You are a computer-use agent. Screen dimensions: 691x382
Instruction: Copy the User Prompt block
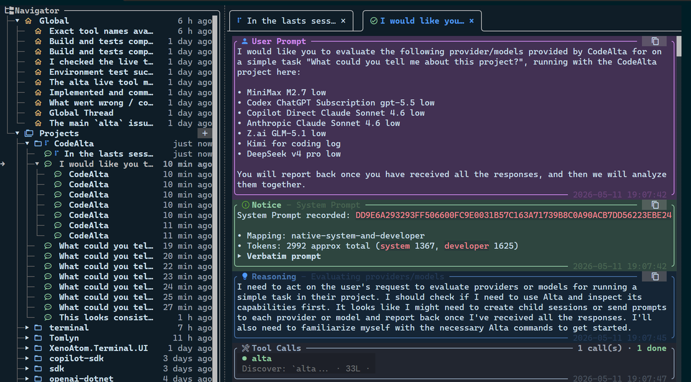(x=655, y=41)
